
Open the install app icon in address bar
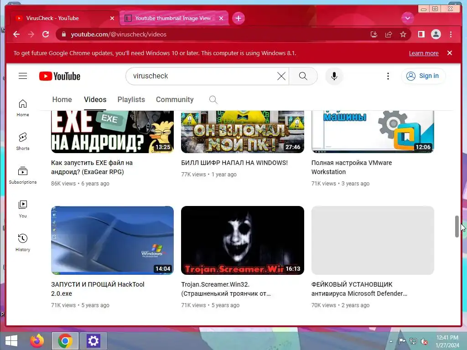(x=374, y=35)
